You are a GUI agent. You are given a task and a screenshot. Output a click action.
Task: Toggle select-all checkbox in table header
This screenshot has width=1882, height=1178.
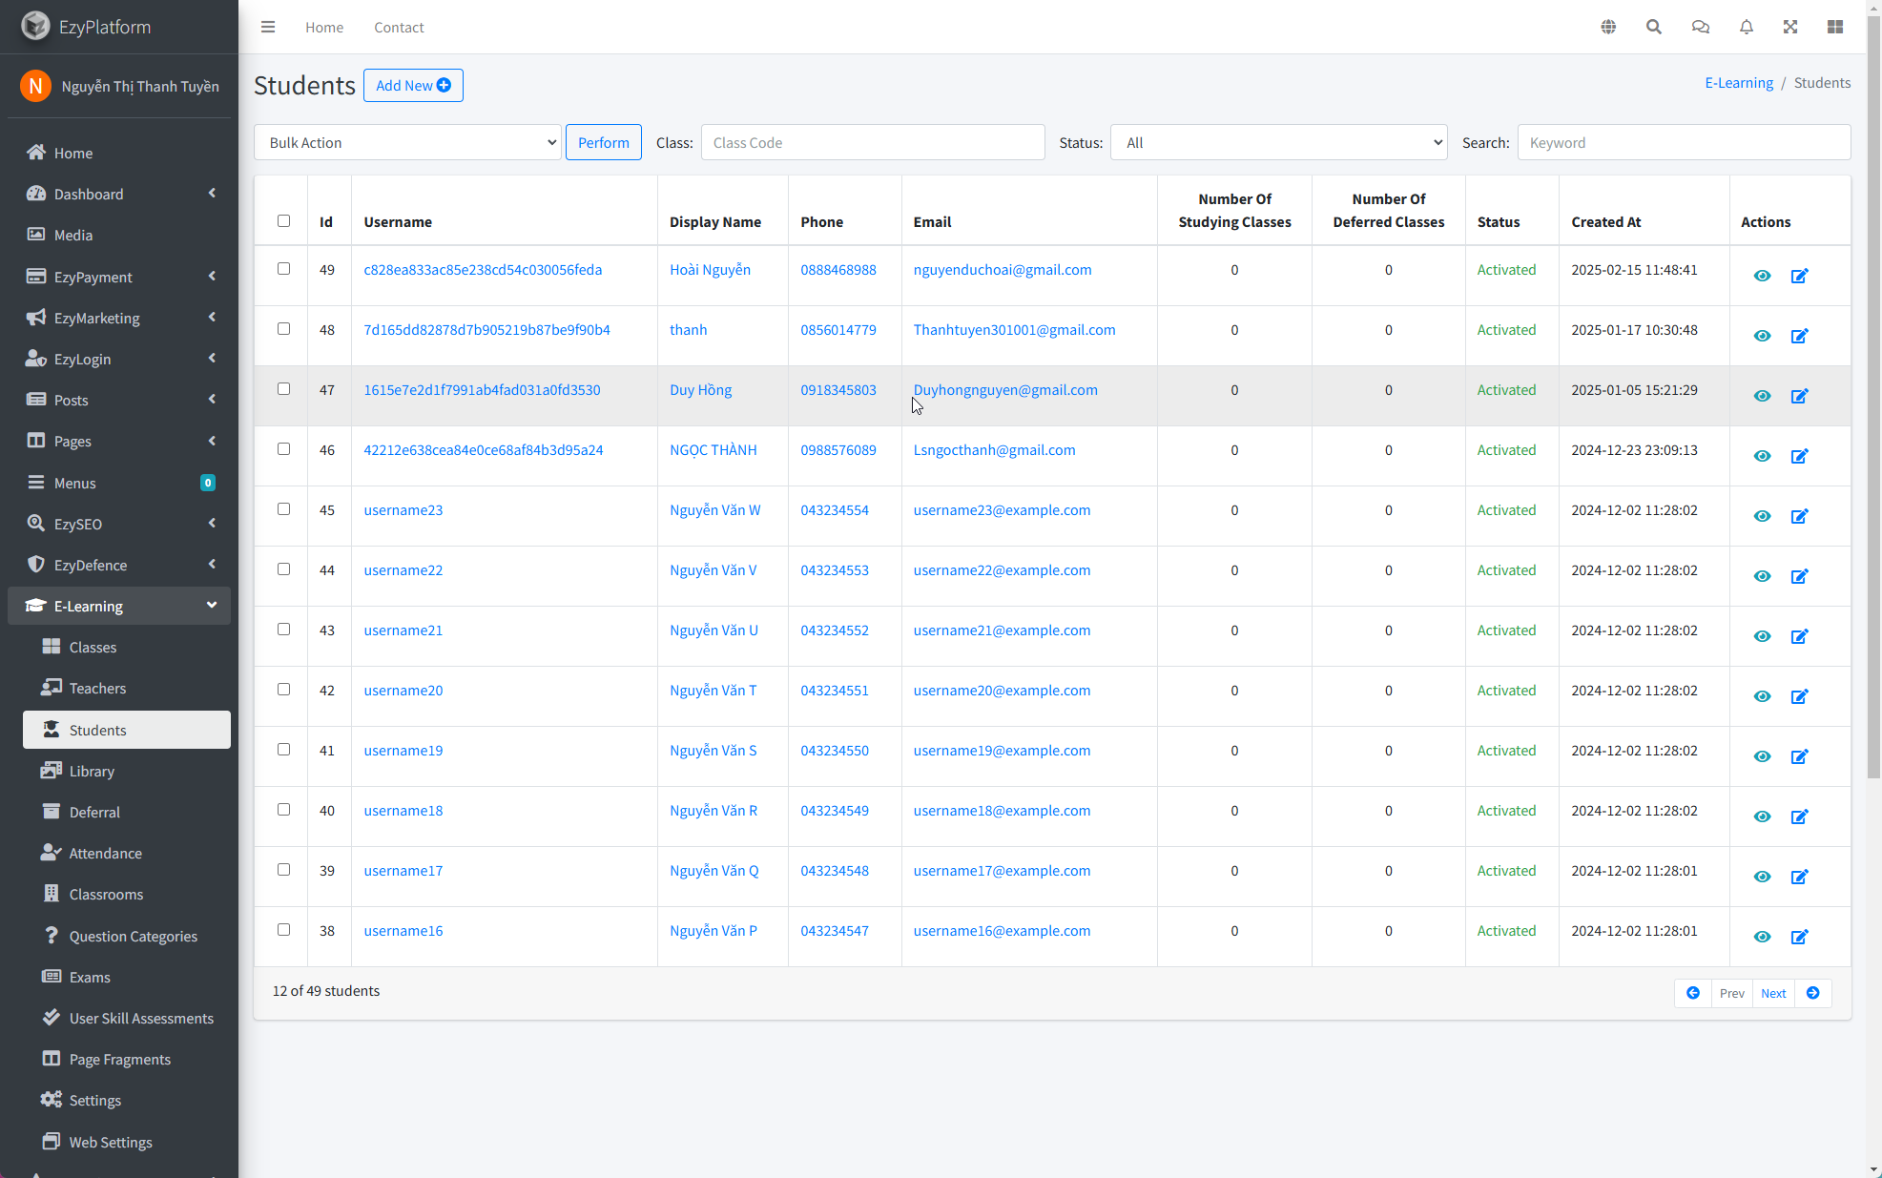(x=283, y=221)
